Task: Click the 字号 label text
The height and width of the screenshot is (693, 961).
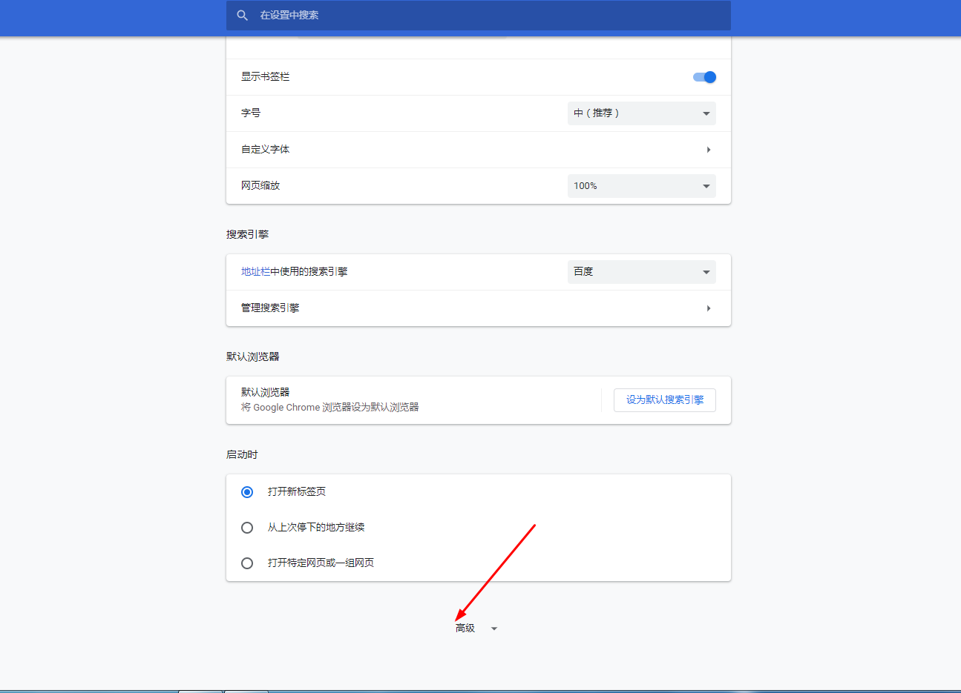Action: 251,113
